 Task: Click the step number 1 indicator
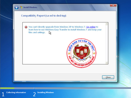coord(3,94)
